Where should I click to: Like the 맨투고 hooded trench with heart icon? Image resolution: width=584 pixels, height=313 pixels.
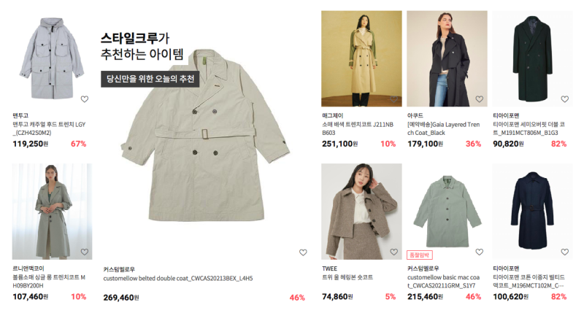point(85,99)
